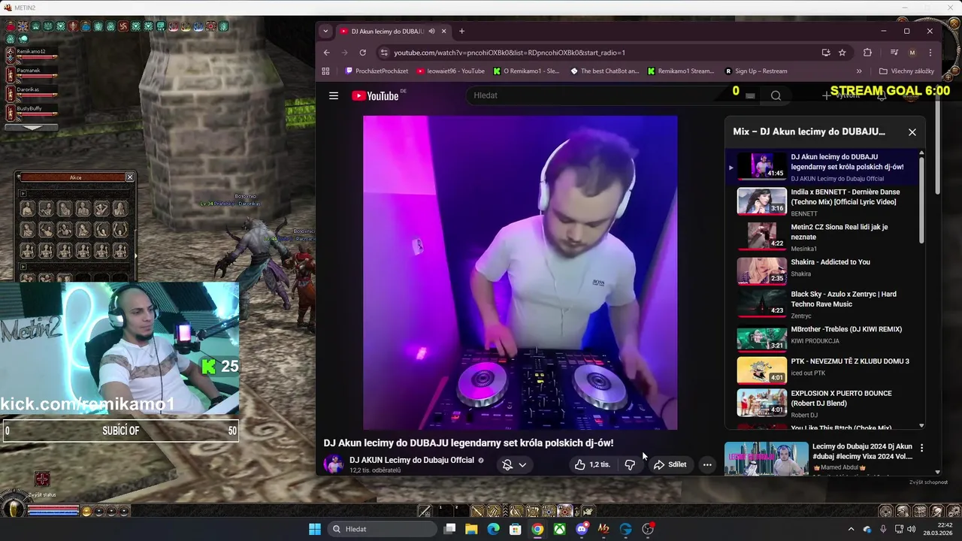Screen dimensions: 962x541
Task: Expand the first section arrow in Akce window
Action: point(23,193)
